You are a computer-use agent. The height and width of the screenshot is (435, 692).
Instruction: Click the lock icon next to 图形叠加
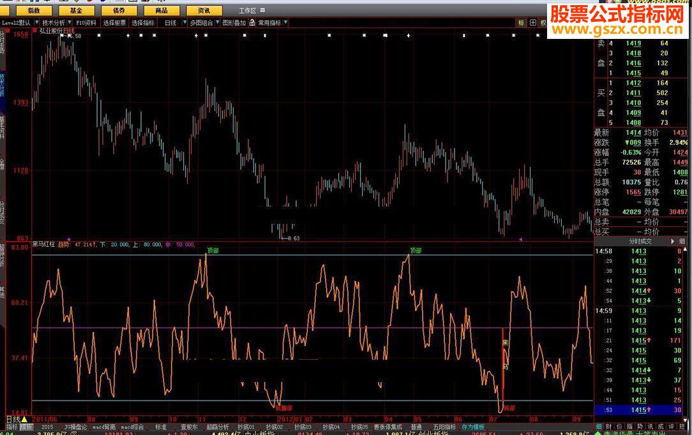(252, 23)
